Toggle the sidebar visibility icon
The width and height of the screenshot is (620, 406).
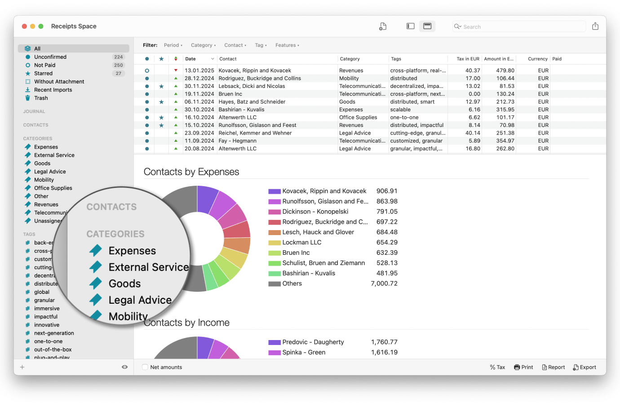(x=410, y=26)
